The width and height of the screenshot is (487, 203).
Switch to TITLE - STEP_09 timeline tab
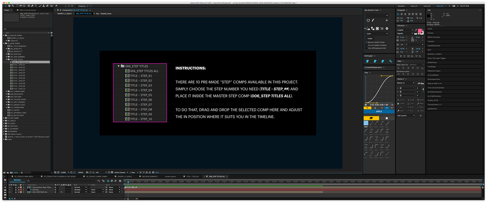[x=193, y=176]
